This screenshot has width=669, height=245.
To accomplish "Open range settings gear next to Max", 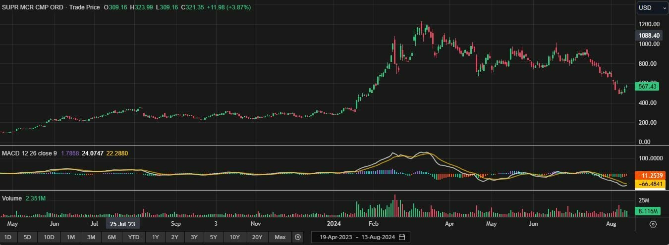I will pos(297,237).
